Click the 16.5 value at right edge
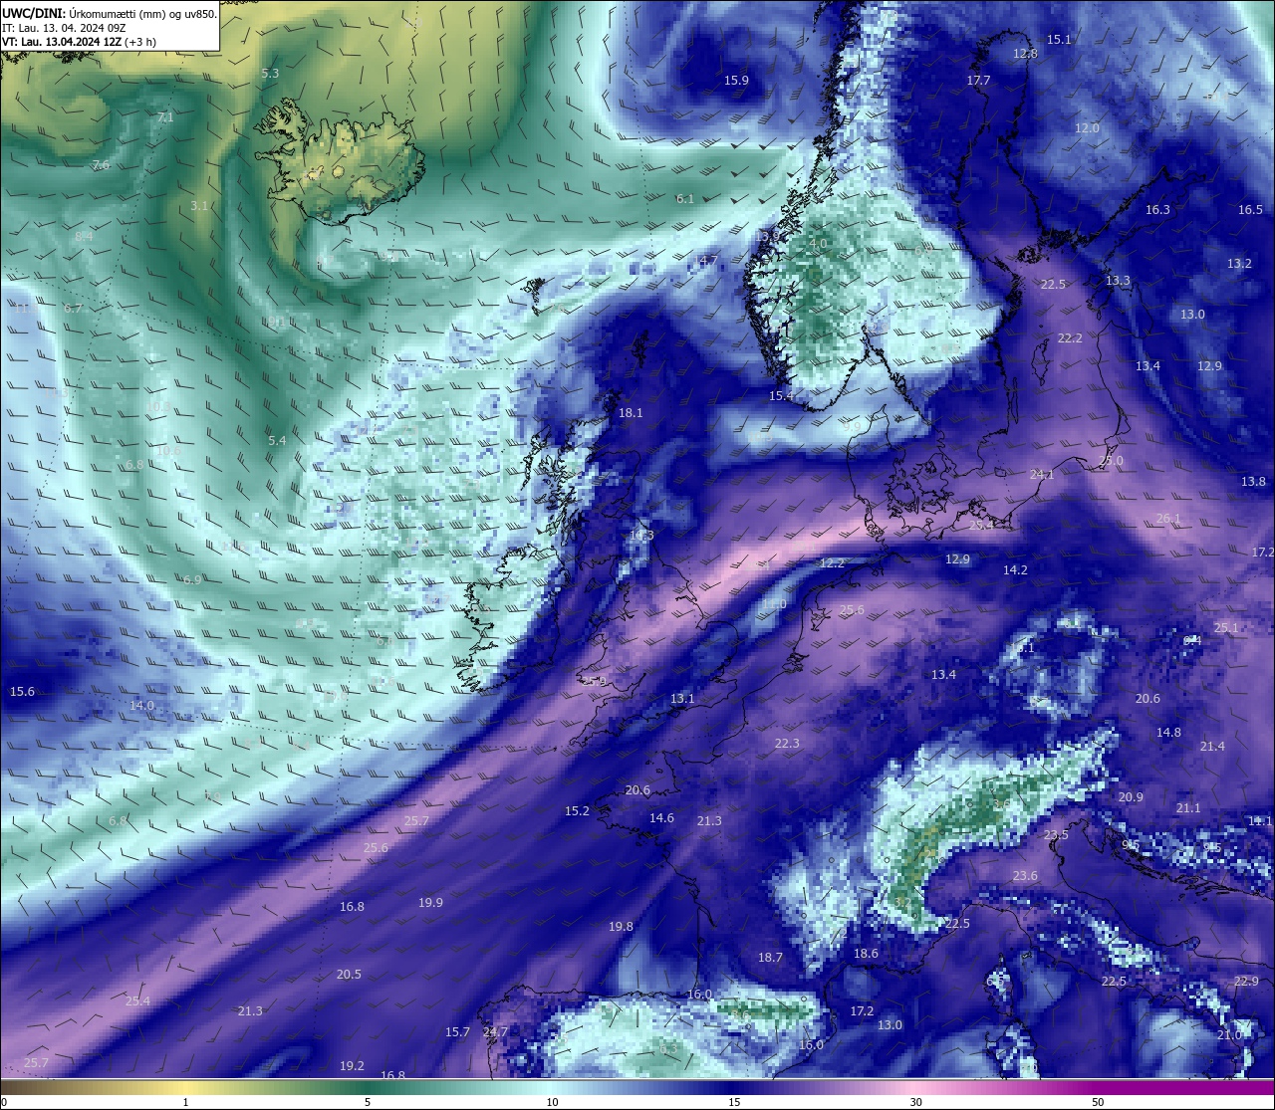Viewport: 1275px width, 1110px height. point(1250,210)
